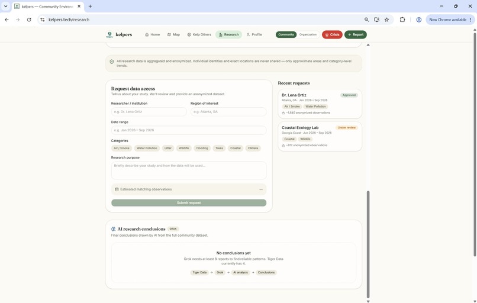Click the inner page scrollbar thumb
The width and height of the screenshot is (477, 303).
(368, 244)
